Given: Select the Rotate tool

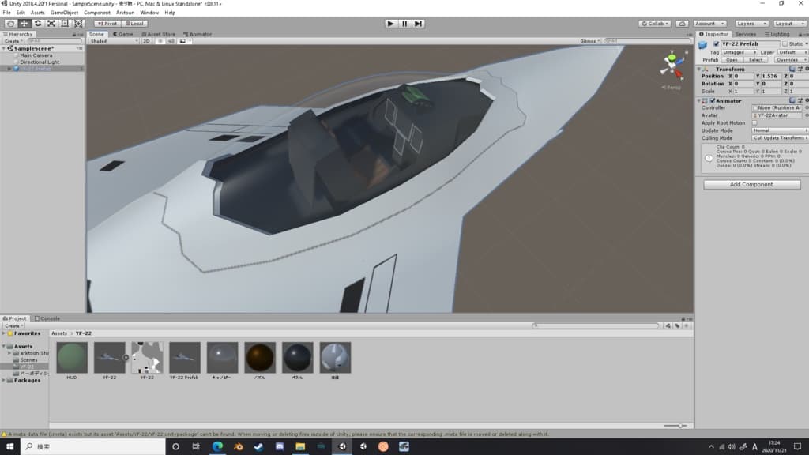Looking at the screenshot, I should pyautogui.click(x=37, y=24).
